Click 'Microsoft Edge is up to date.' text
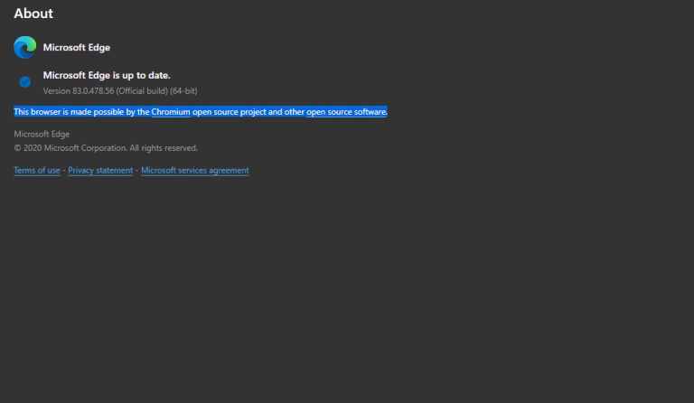Viewport: 694px width, 403px height. pyautogui.click(x=107, y=75)
